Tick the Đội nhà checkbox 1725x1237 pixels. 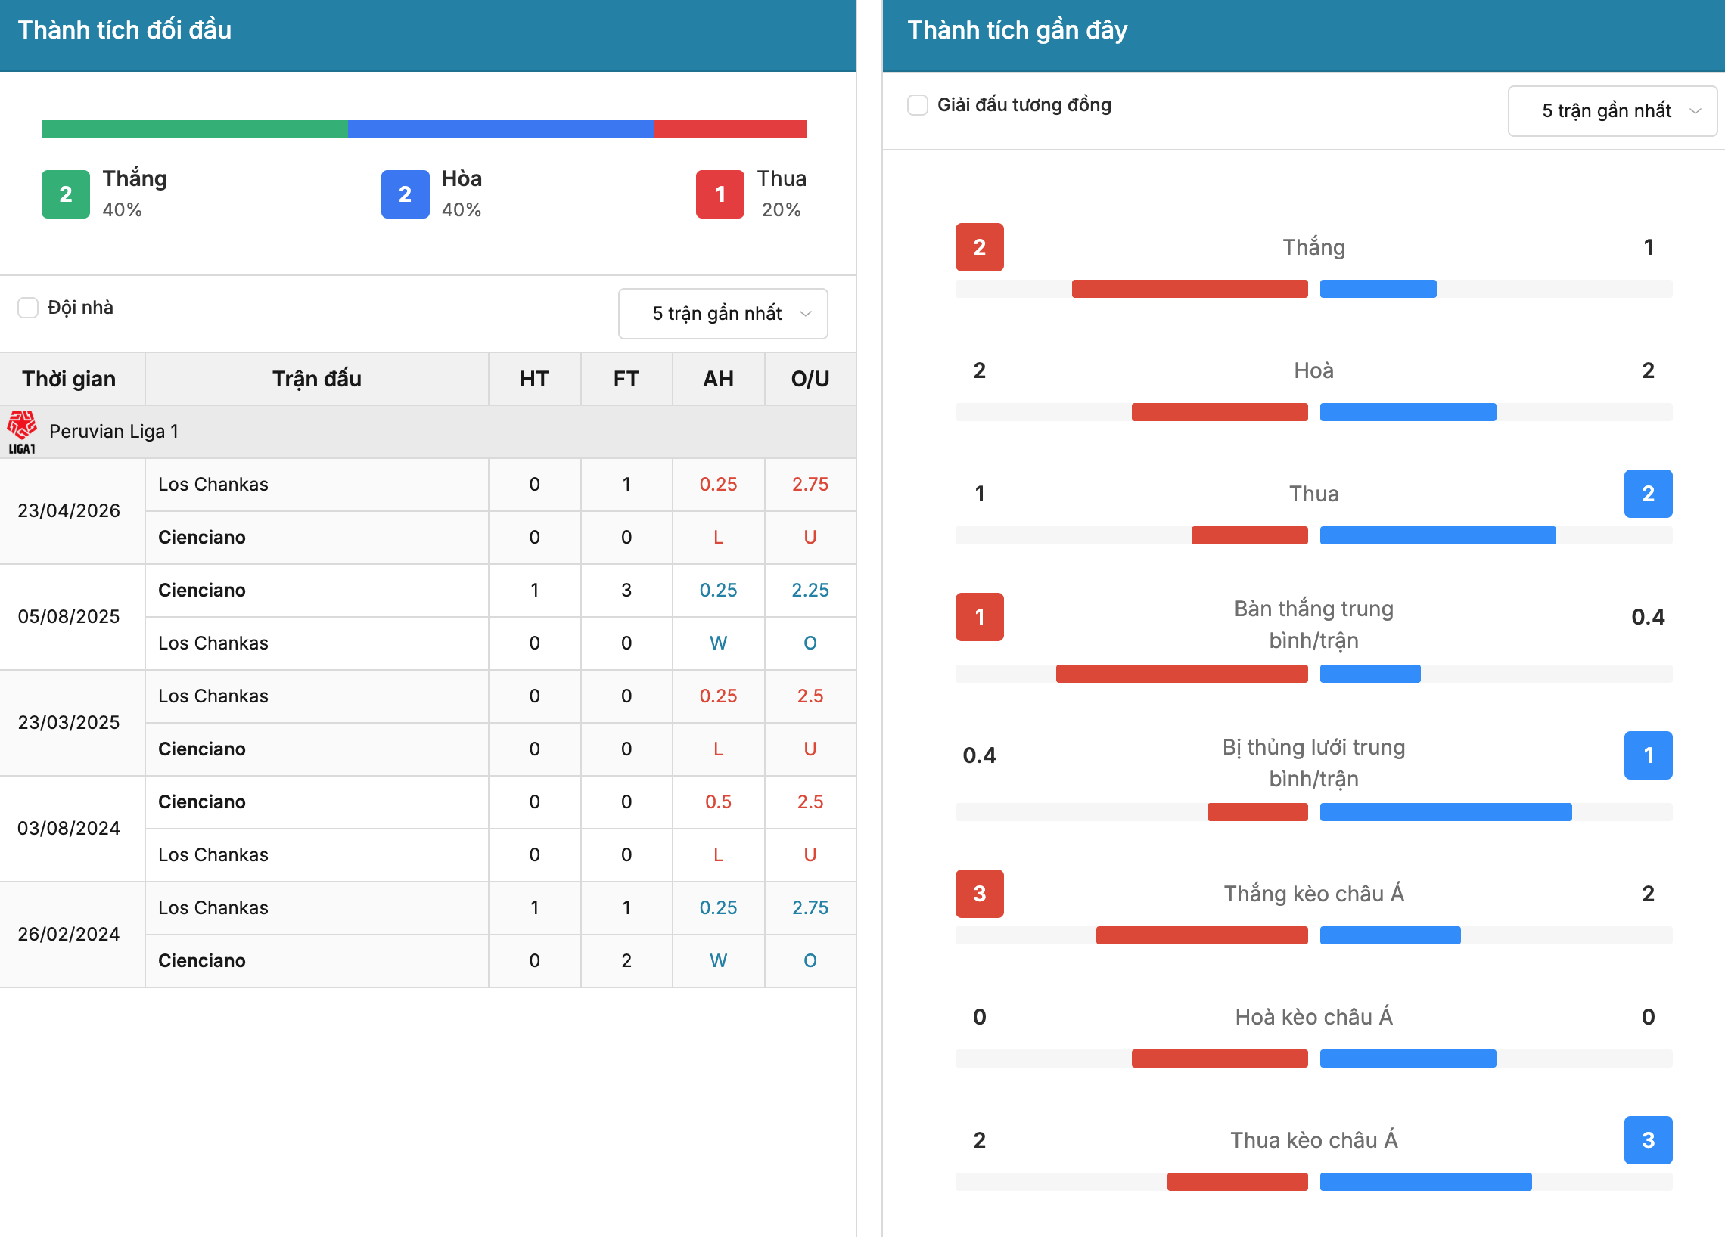click(x=28, y=308)
